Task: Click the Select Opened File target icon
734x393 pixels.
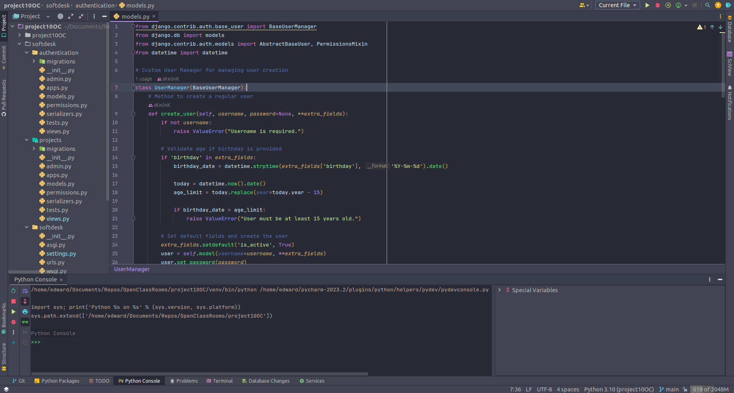Action: [x=60, y=16]
